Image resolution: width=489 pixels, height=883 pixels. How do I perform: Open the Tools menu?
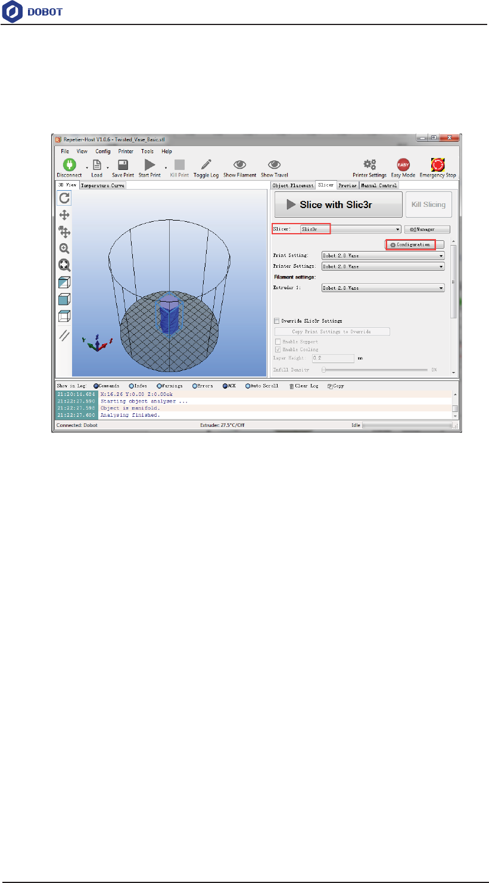point(147,151)
